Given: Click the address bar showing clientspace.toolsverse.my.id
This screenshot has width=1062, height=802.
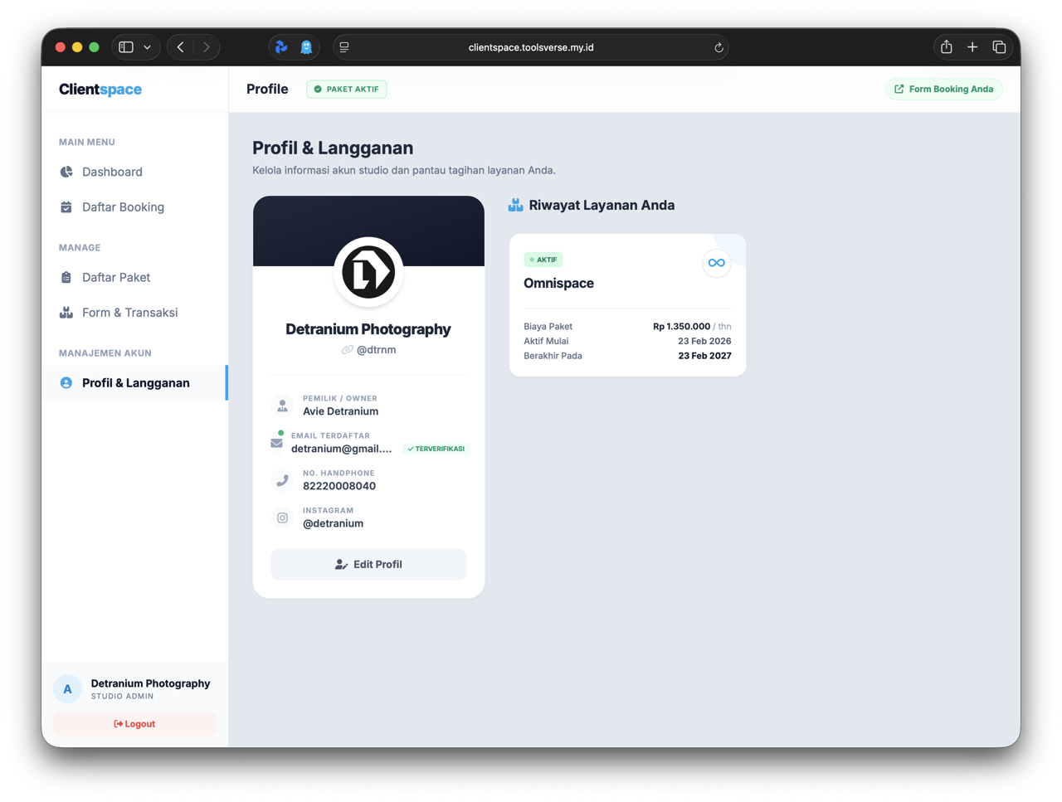Looking at the screenshot, I should 531,47.
